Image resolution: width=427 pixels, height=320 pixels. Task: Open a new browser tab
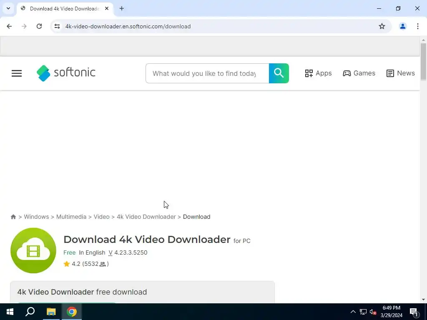pos(122,8)
